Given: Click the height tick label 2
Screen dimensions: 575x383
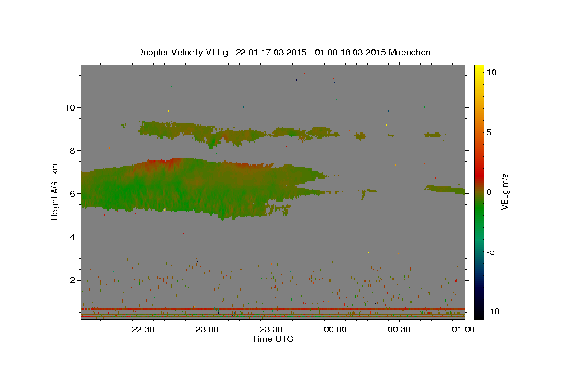Looking at the screenshot, I should (73, 280).
